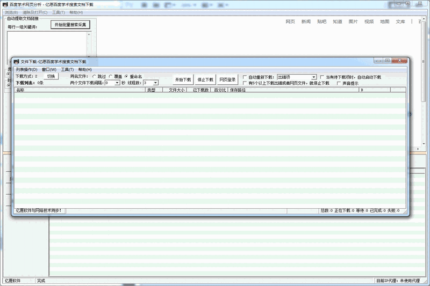Click the 开始批量搜索采集 button

70,25
